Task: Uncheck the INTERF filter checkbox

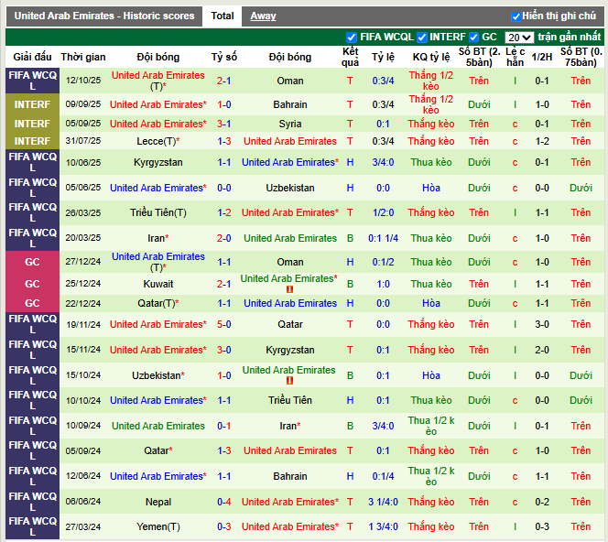Action: 422,38
